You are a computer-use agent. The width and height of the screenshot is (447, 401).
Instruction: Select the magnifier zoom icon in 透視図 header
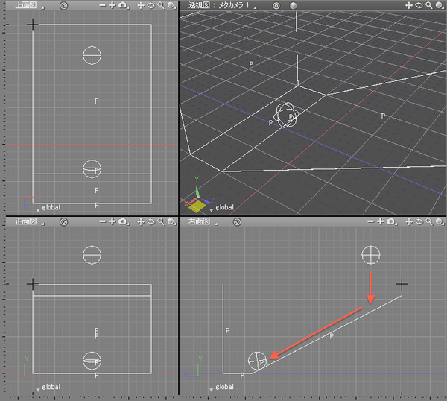(x=429, y=5)
